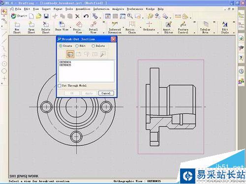
Task: Click the Open folder icon
Action: pyautogui.click(x=38, y=16)
